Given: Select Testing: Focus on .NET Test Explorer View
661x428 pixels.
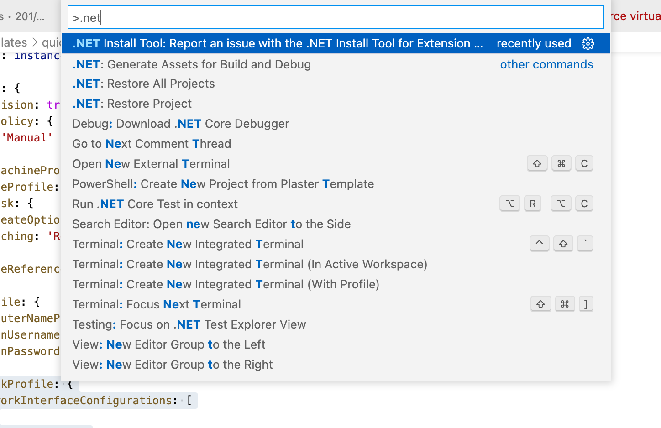Looking at the screenshot, I should [x=189, y=324].
